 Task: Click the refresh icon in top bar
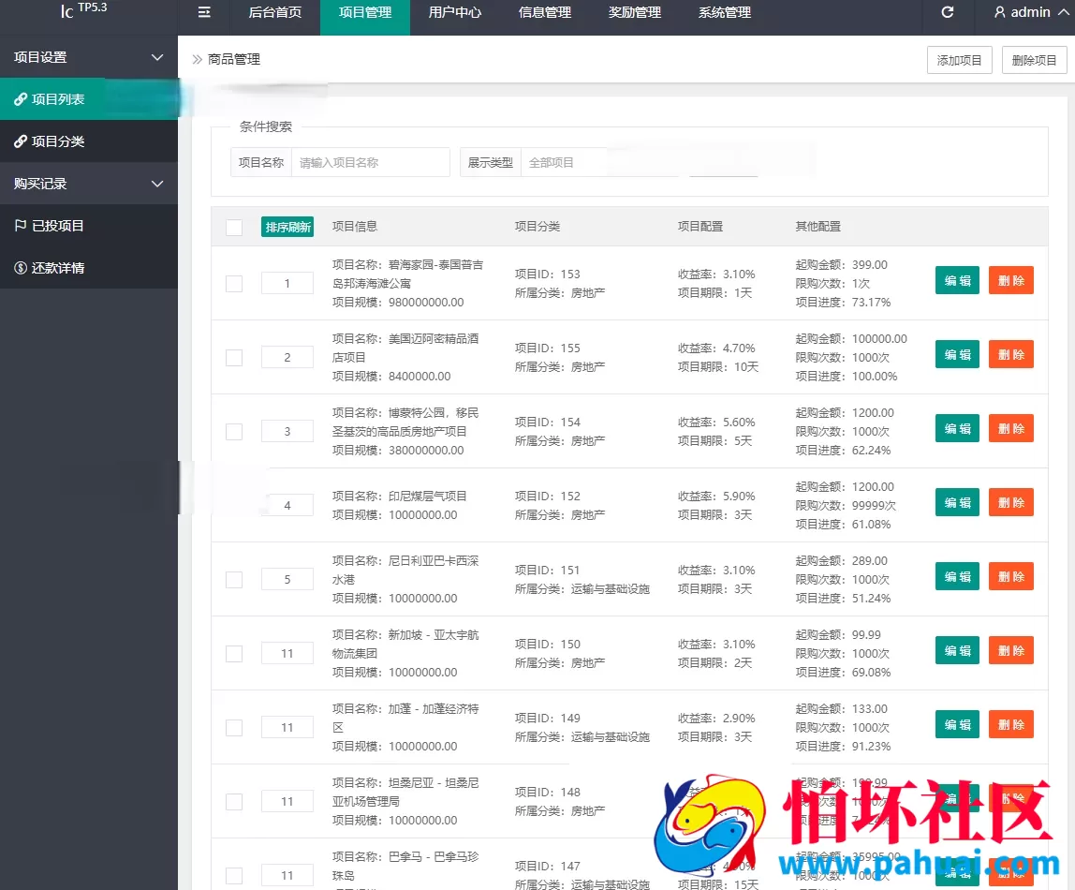point(948,12)
